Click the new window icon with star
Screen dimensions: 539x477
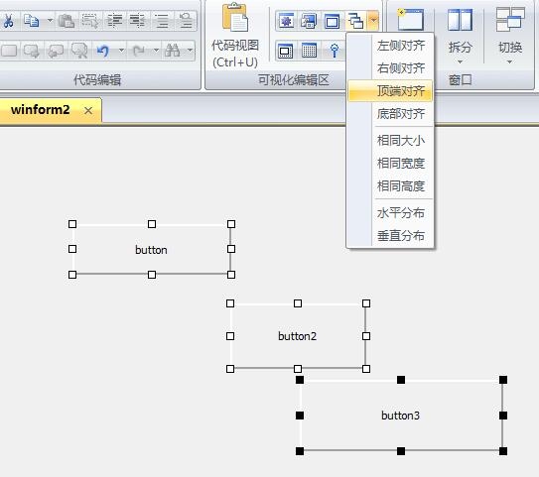pyautogui.click(x=410, y=21)
